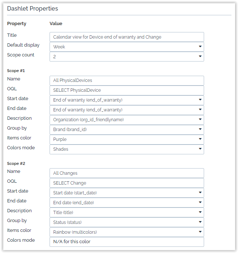Click the All PhysicalDevices name field
Image resolution: width=238 pixels, height=253 pixels.
pos(126,80)
